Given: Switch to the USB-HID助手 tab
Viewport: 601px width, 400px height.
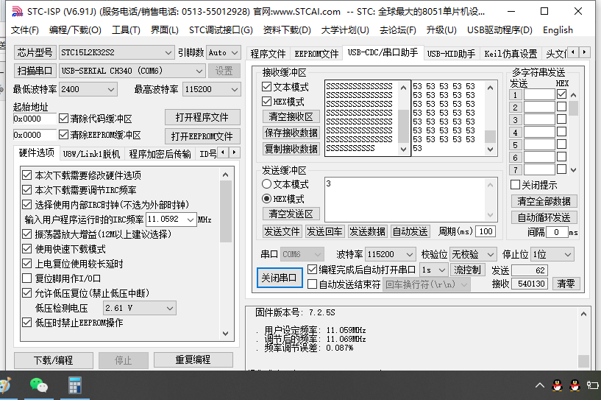Looking at the screenshot, I should pos(451,54).
